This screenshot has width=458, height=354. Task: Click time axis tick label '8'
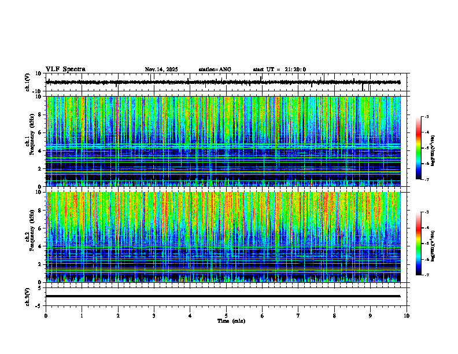[334, 316]
